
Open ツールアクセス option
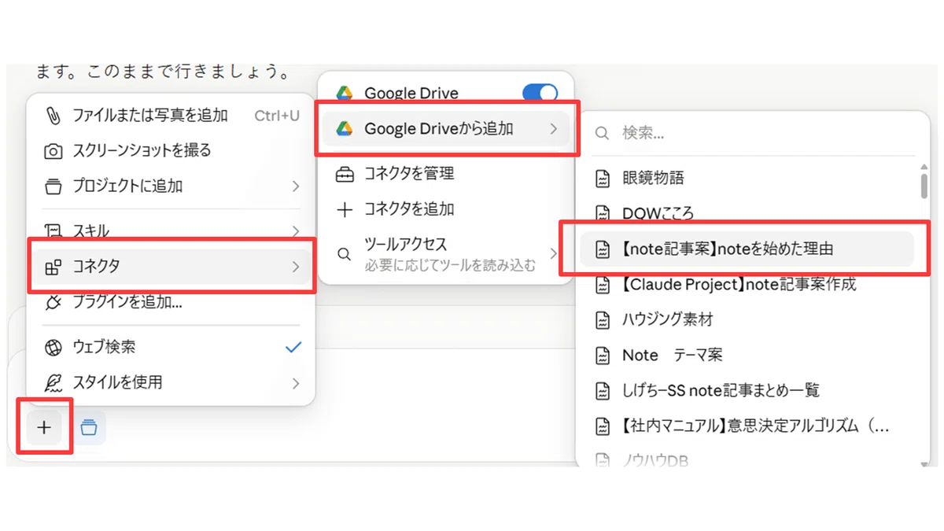(446, 254)
